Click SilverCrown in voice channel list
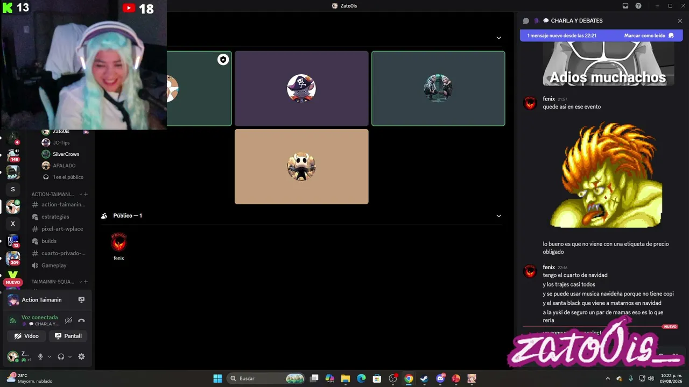The height and width of the screenshot is (387, 689). [66, 154]
